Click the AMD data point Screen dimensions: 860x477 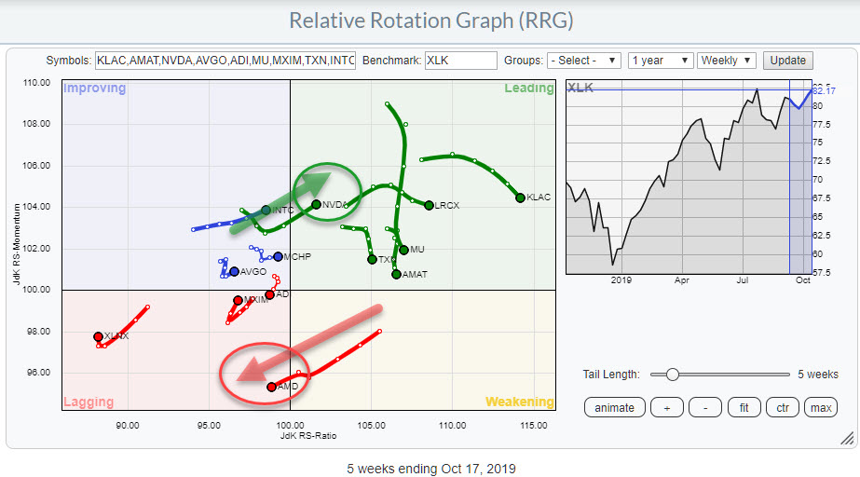tap(271, 387)
